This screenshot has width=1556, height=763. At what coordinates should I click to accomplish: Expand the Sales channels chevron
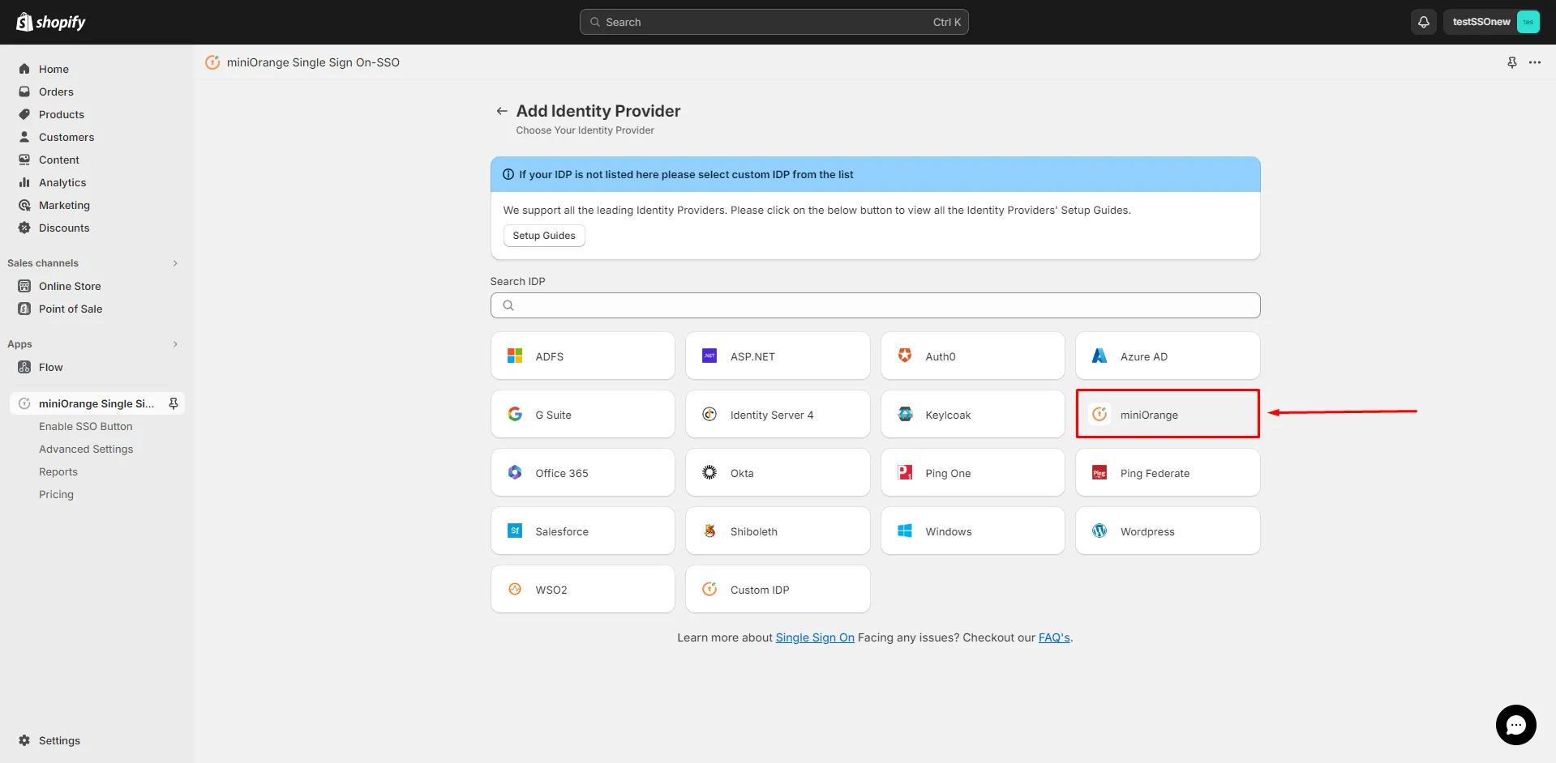[175, 263]
